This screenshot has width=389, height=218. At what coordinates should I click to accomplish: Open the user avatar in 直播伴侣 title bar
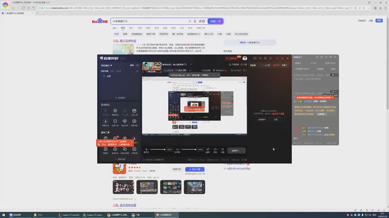pos(245,58)
